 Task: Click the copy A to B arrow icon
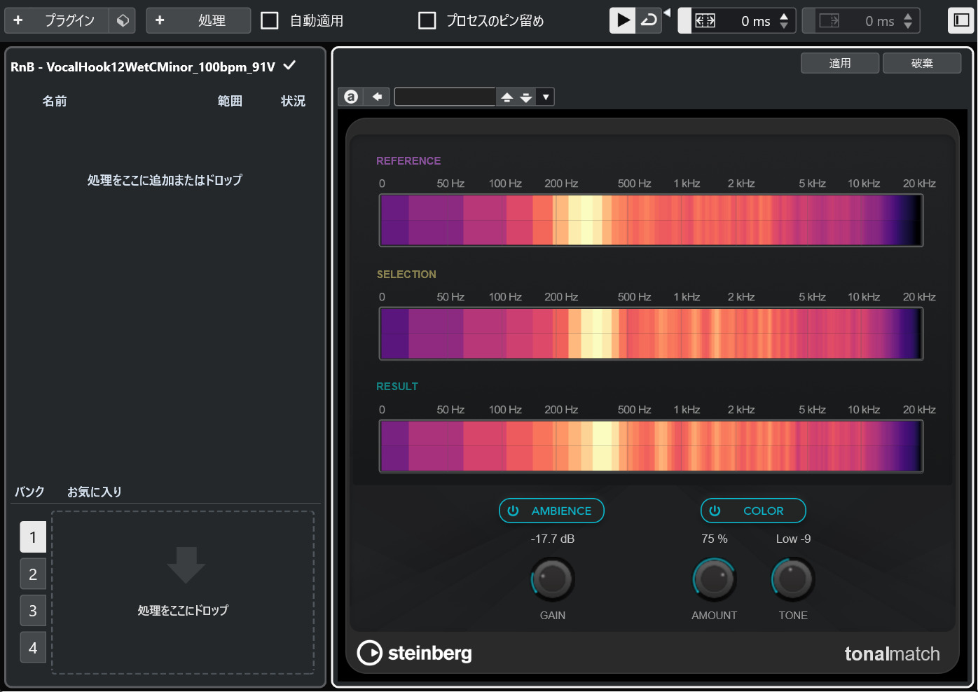377,97
